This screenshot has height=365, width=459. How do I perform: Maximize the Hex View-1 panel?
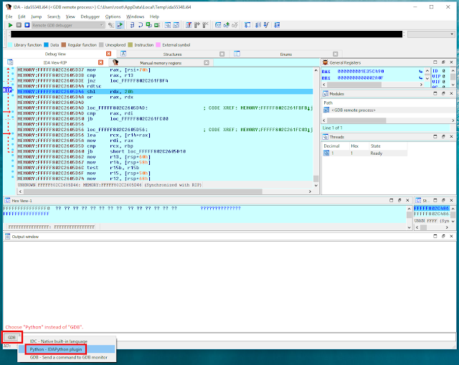click(x=392, y=200)
